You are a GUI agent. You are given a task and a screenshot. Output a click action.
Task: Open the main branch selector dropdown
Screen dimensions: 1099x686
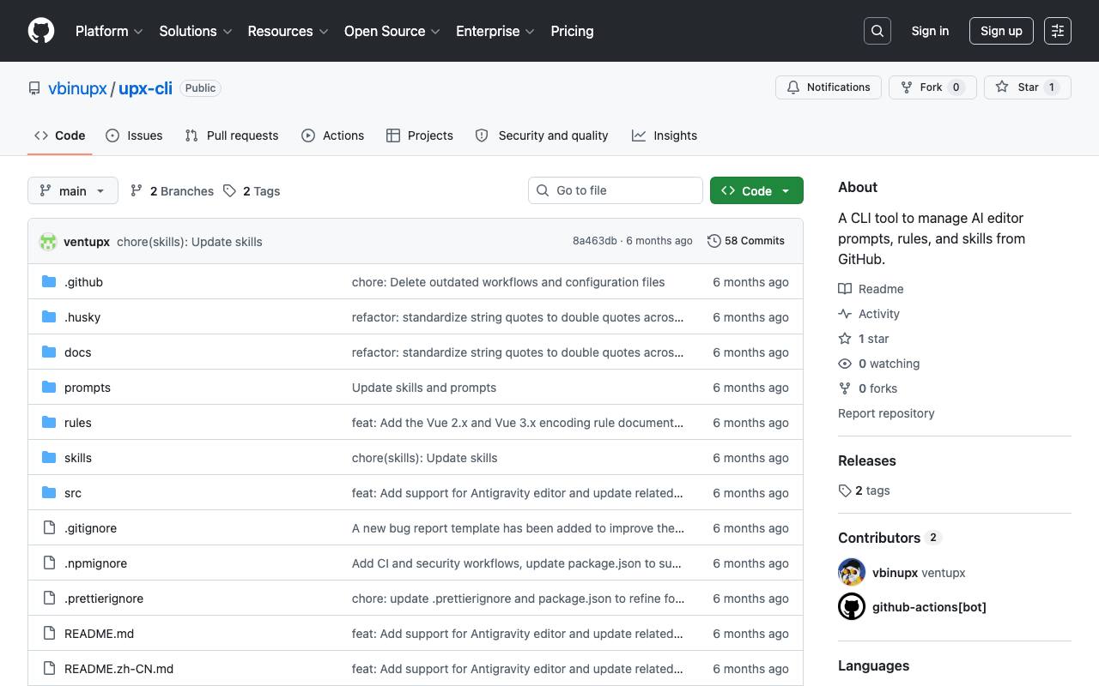[73, 190]
